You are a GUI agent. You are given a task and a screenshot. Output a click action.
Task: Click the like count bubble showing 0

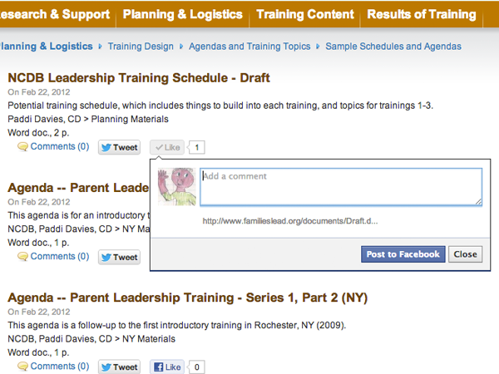pyautogui.click(x=197, y=367)
